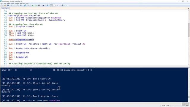Image resolution: width=190 pixels, height=107 pixels.
Task: Open the Add-ons menu
Action: coord(22,3)
